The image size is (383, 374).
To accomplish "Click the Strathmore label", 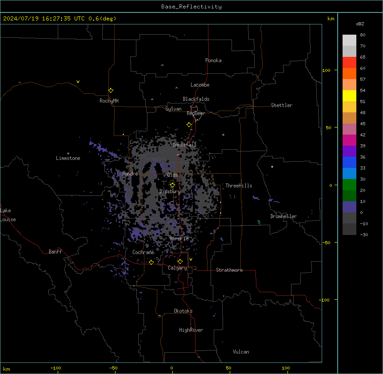I will point(229,270).
